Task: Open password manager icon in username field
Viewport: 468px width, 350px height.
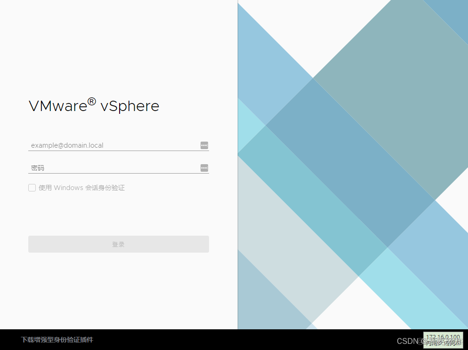Action: 204,145
